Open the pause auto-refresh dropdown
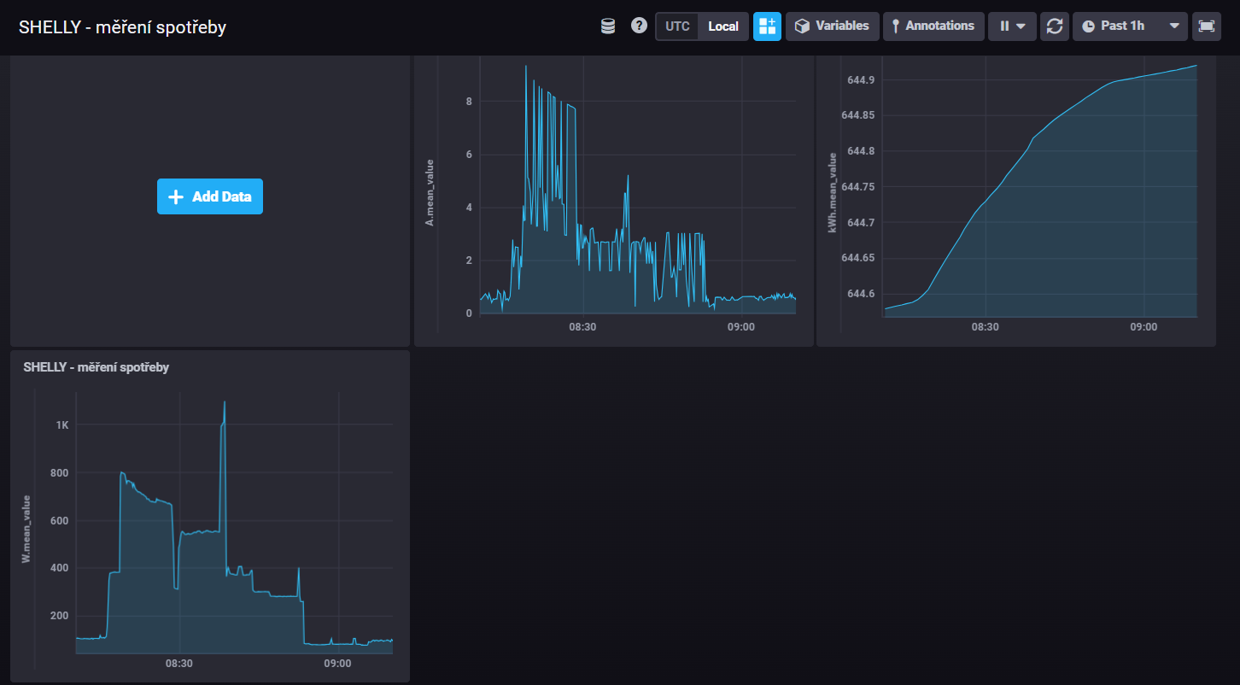 tap(1012, 26)
